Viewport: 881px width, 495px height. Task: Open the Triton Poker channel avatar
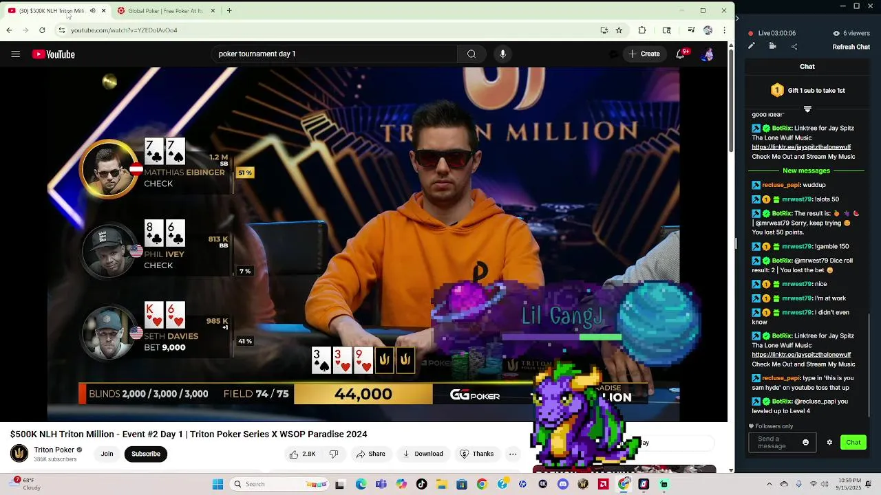click(x=19, y=454)
